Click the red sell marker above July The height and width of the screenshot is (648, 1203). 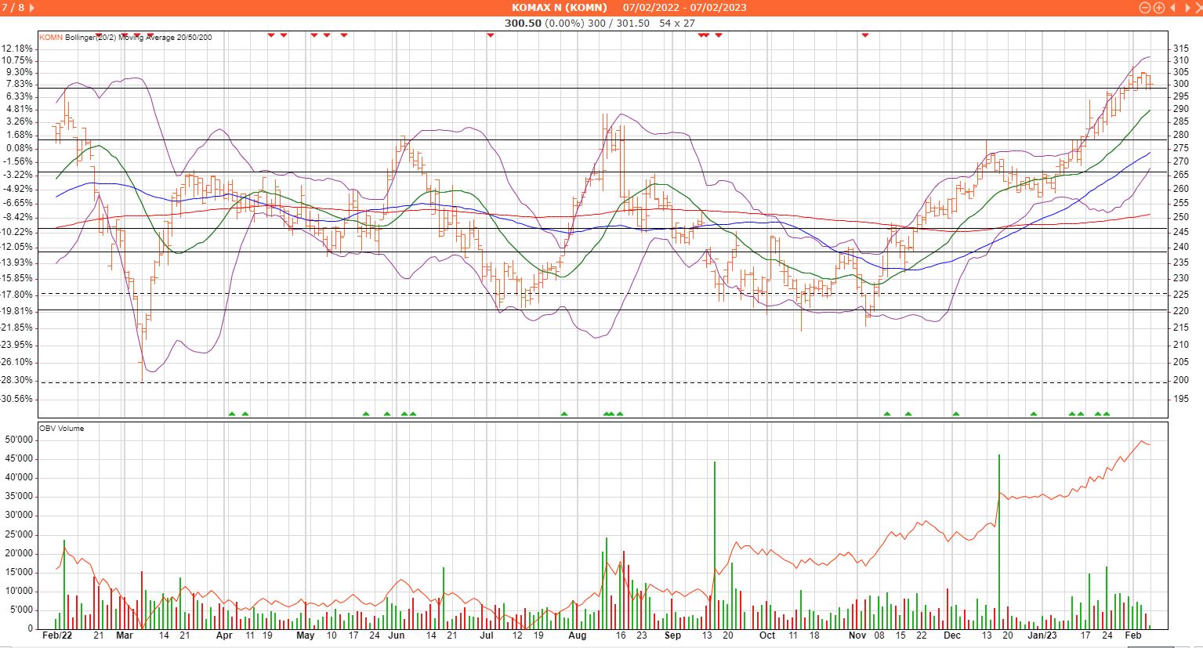click(491, 35)
